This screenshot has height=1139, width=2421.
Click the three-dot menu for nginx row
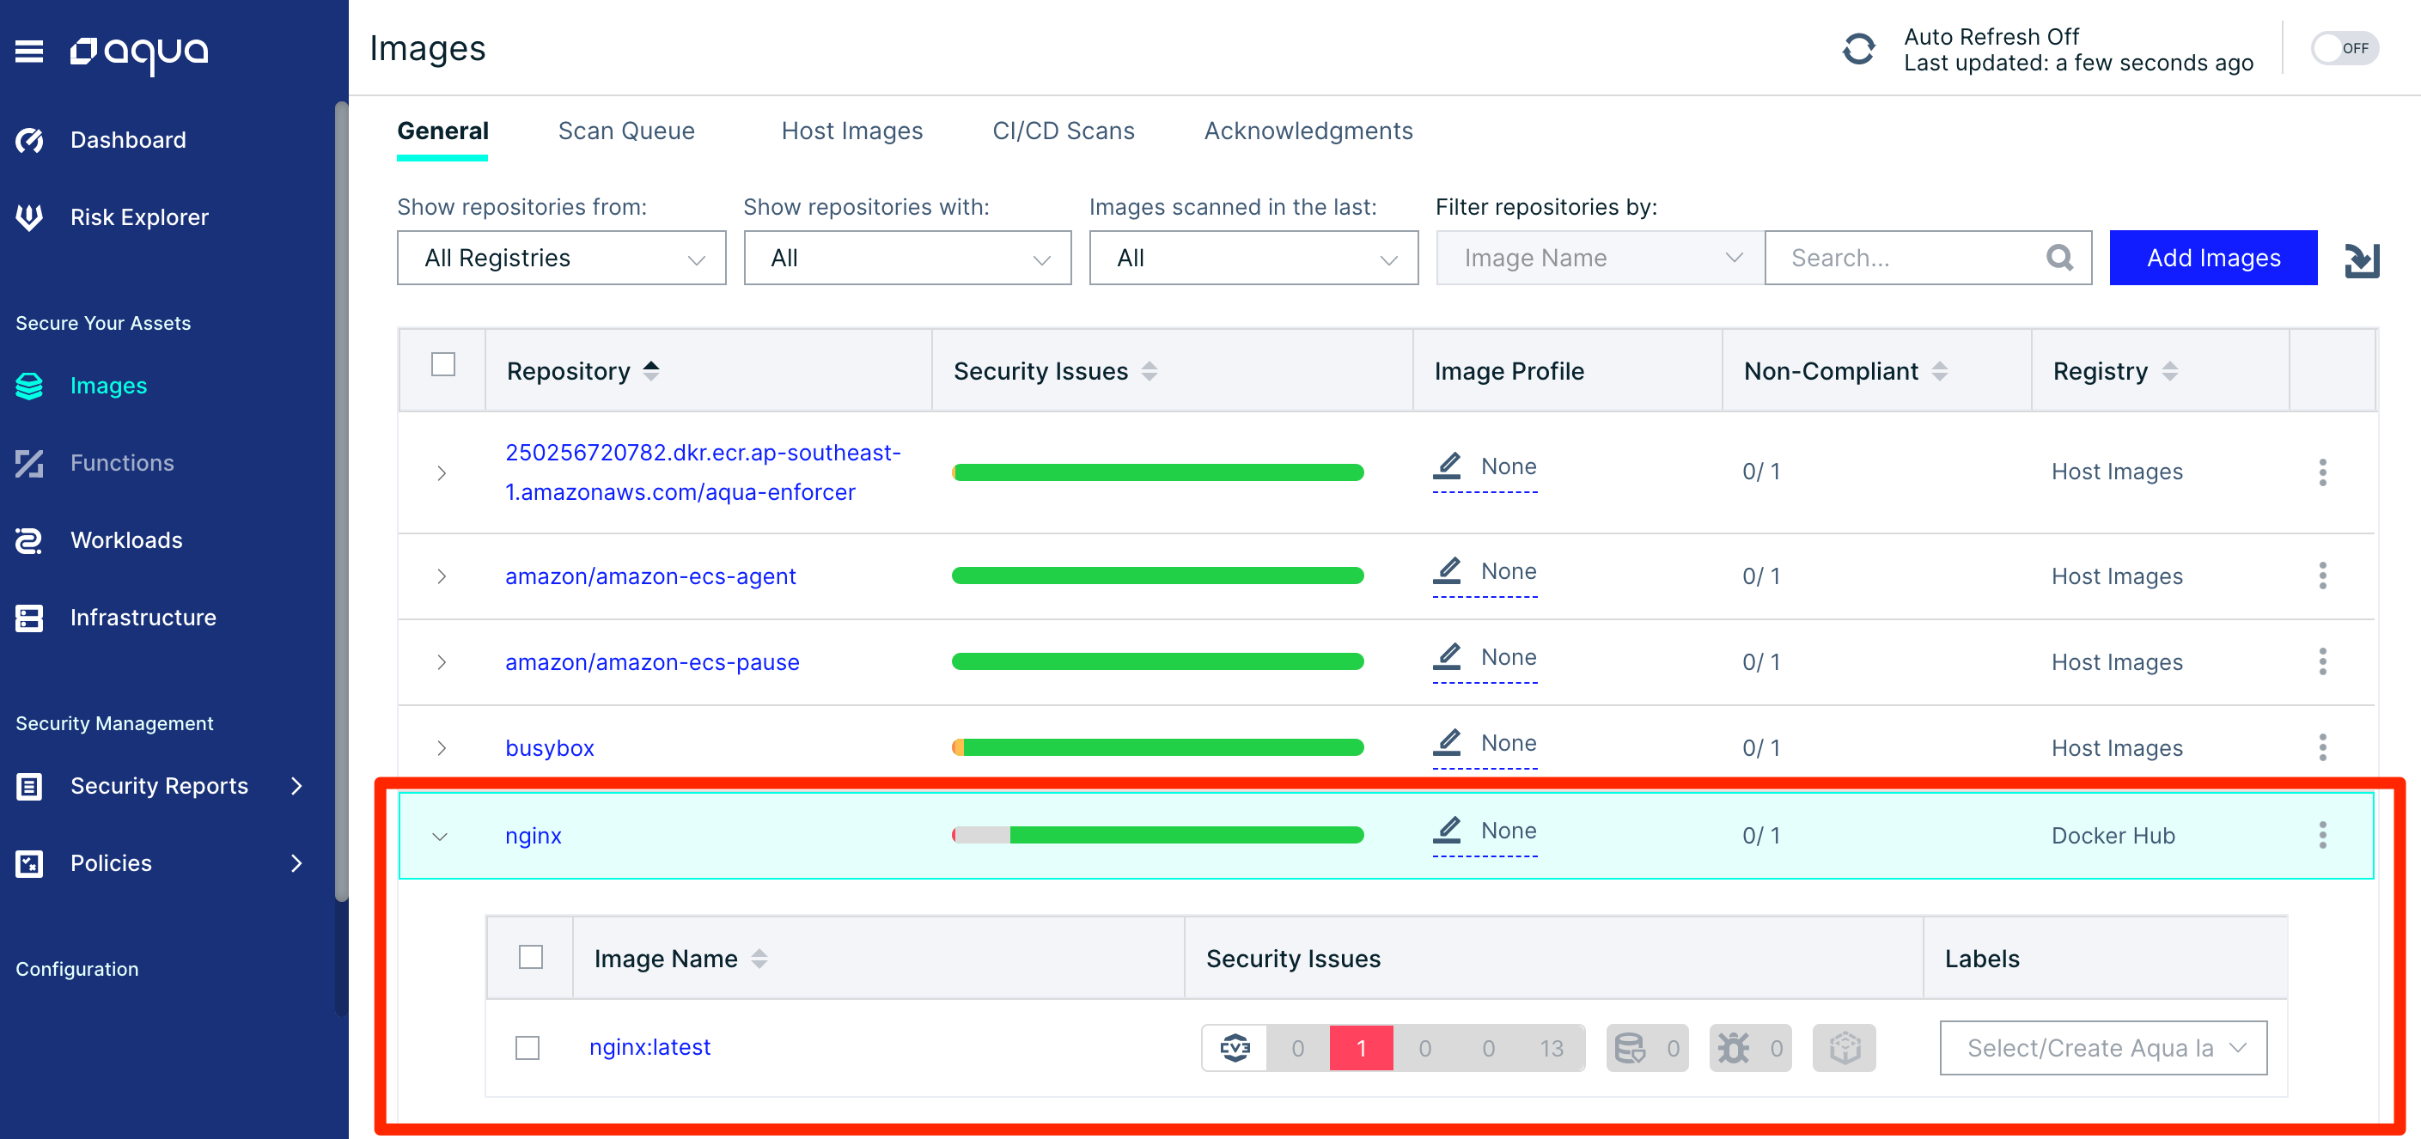click(x=2322, y=833)
